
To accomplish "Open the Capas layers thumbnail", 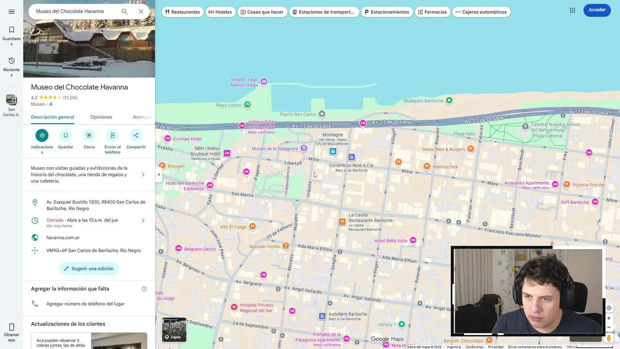I will click(174, 330).
